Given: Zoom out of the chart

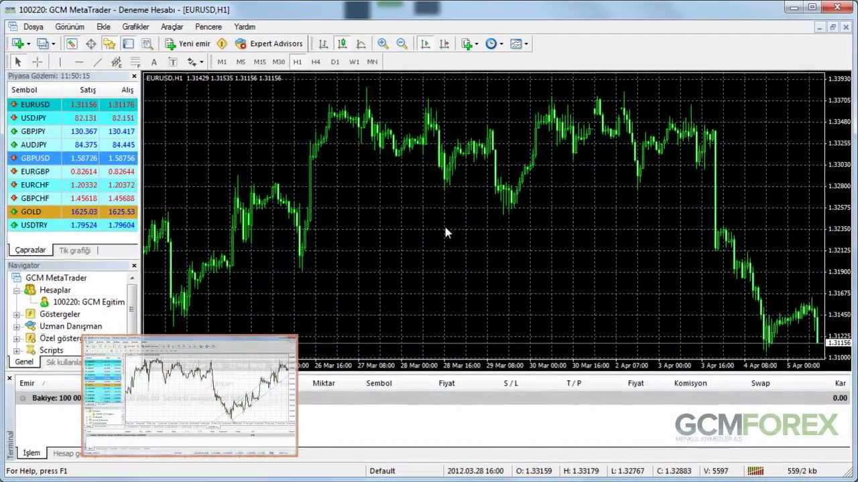Looking at the screenshot, I should 402,44.
